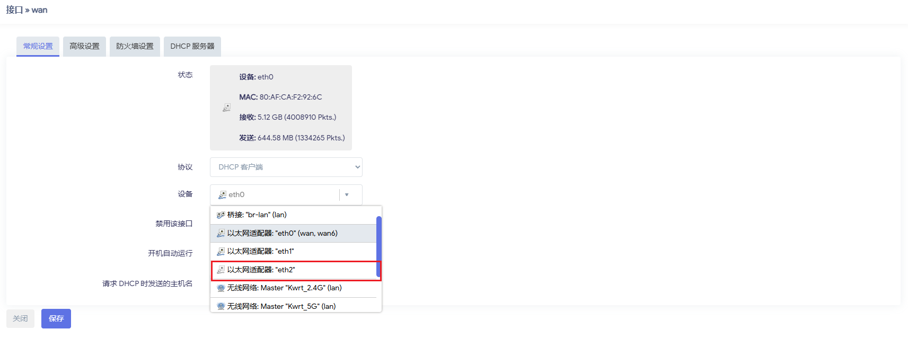
Task: Click the ethernet icon next to eth0 option
Action: pos(221,233)
